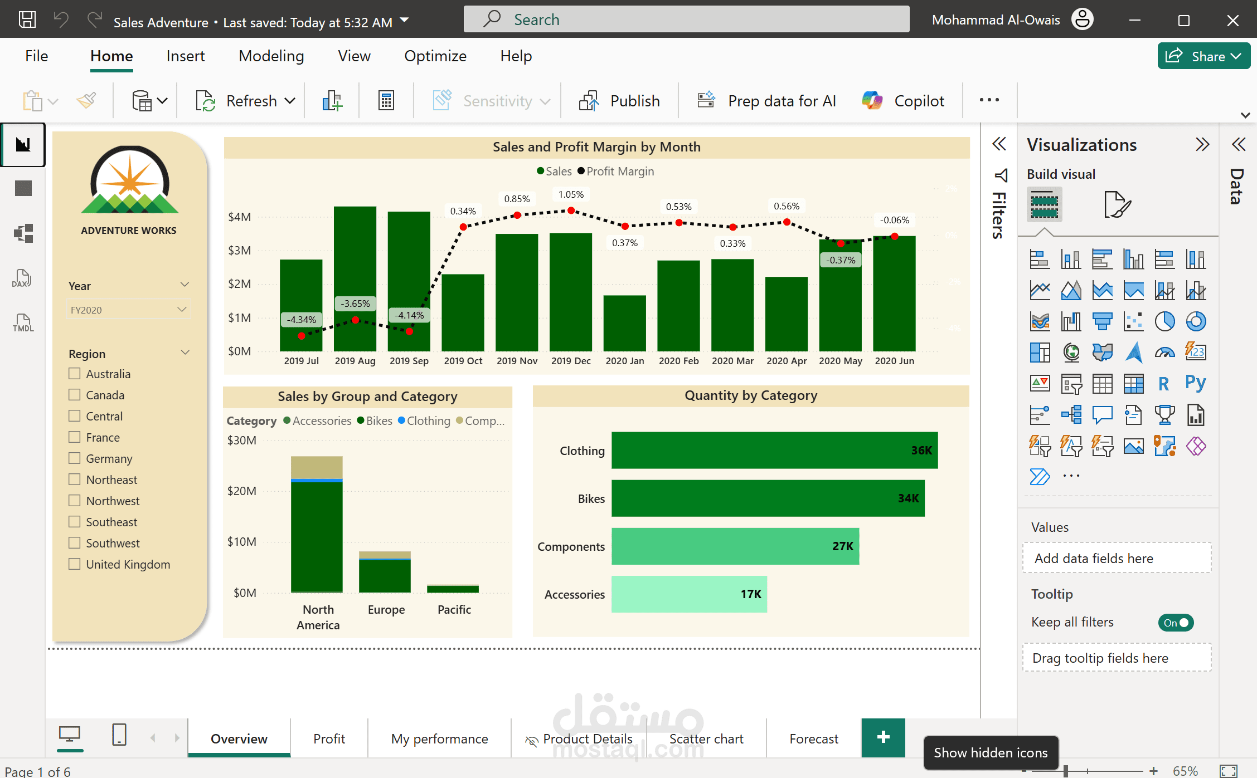Open the Report view icon in left sidebar
This screenshot has width=1257, height=778.
click(23, 145)
